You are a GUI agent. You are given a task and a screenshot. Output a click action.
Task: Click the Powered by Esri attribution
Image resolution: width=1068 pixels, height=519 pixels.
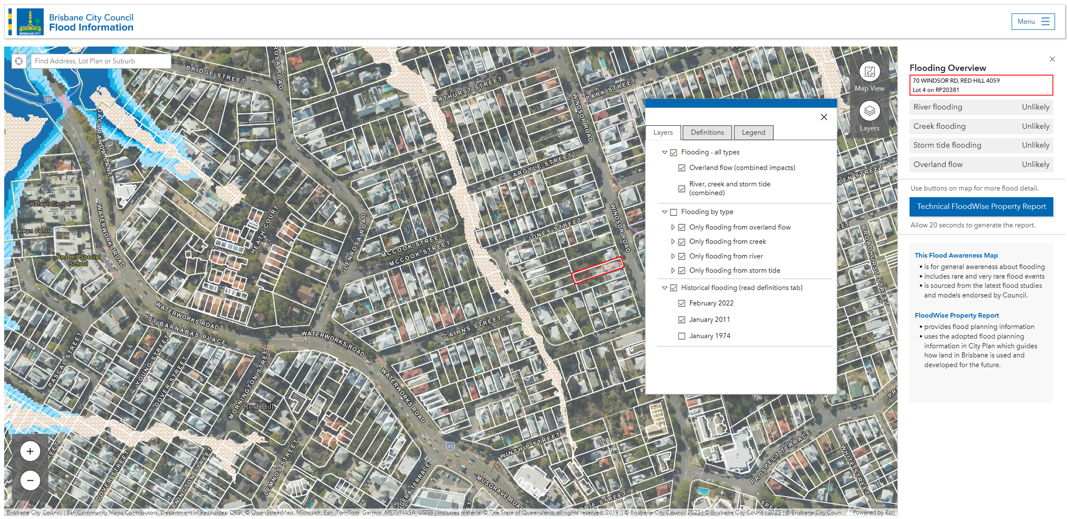tap(873, 513)
